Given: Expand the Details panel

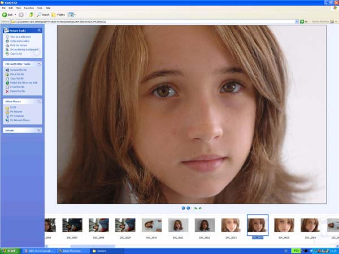Looking at the screenshot, I should pos(39,130).
